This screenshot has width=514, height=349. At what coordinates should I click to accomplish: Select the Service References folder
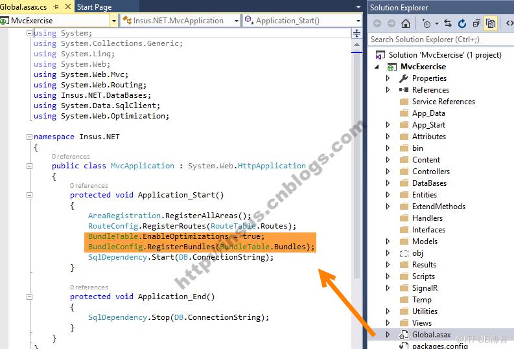click(x=443, y=102)
